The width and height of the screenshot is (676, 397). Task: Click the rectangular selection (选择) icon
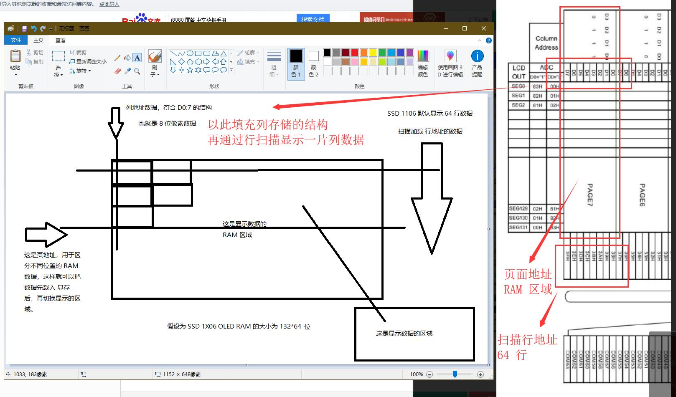[x=58, y=56]
